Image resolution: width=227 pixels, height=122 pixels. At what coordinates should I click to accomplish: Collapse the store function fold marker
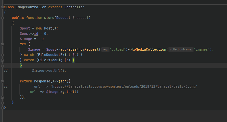2,18
